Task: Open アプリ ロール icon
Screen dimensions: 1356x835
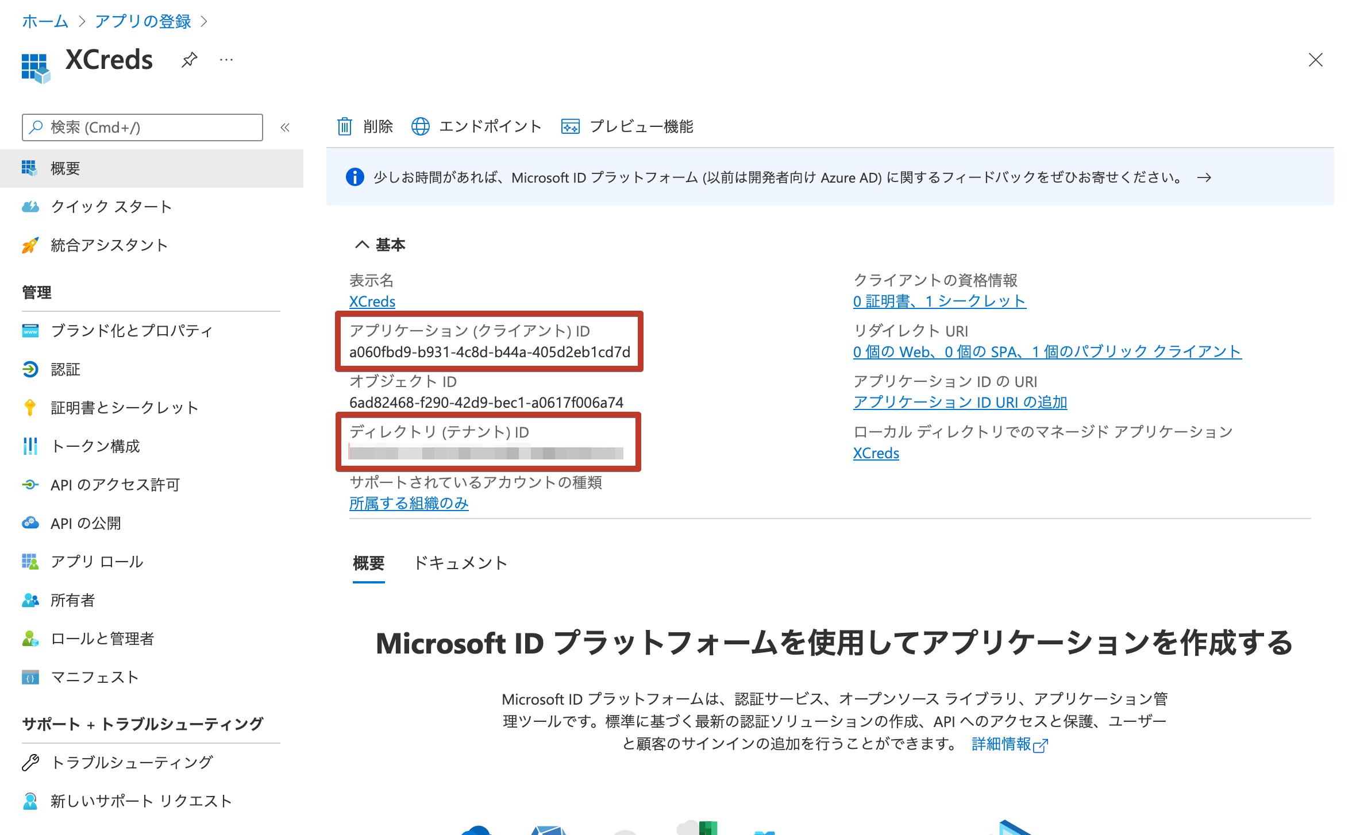Action: click(x=30, y=562)
